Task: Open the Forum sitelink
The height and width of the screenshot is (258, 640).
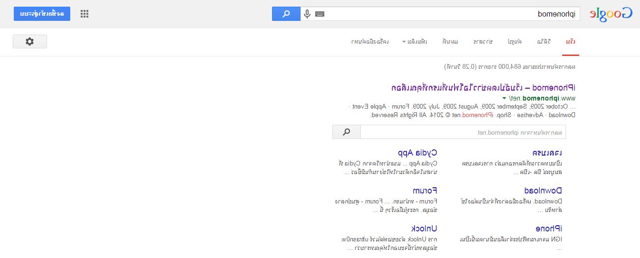Action: (425, 191)
